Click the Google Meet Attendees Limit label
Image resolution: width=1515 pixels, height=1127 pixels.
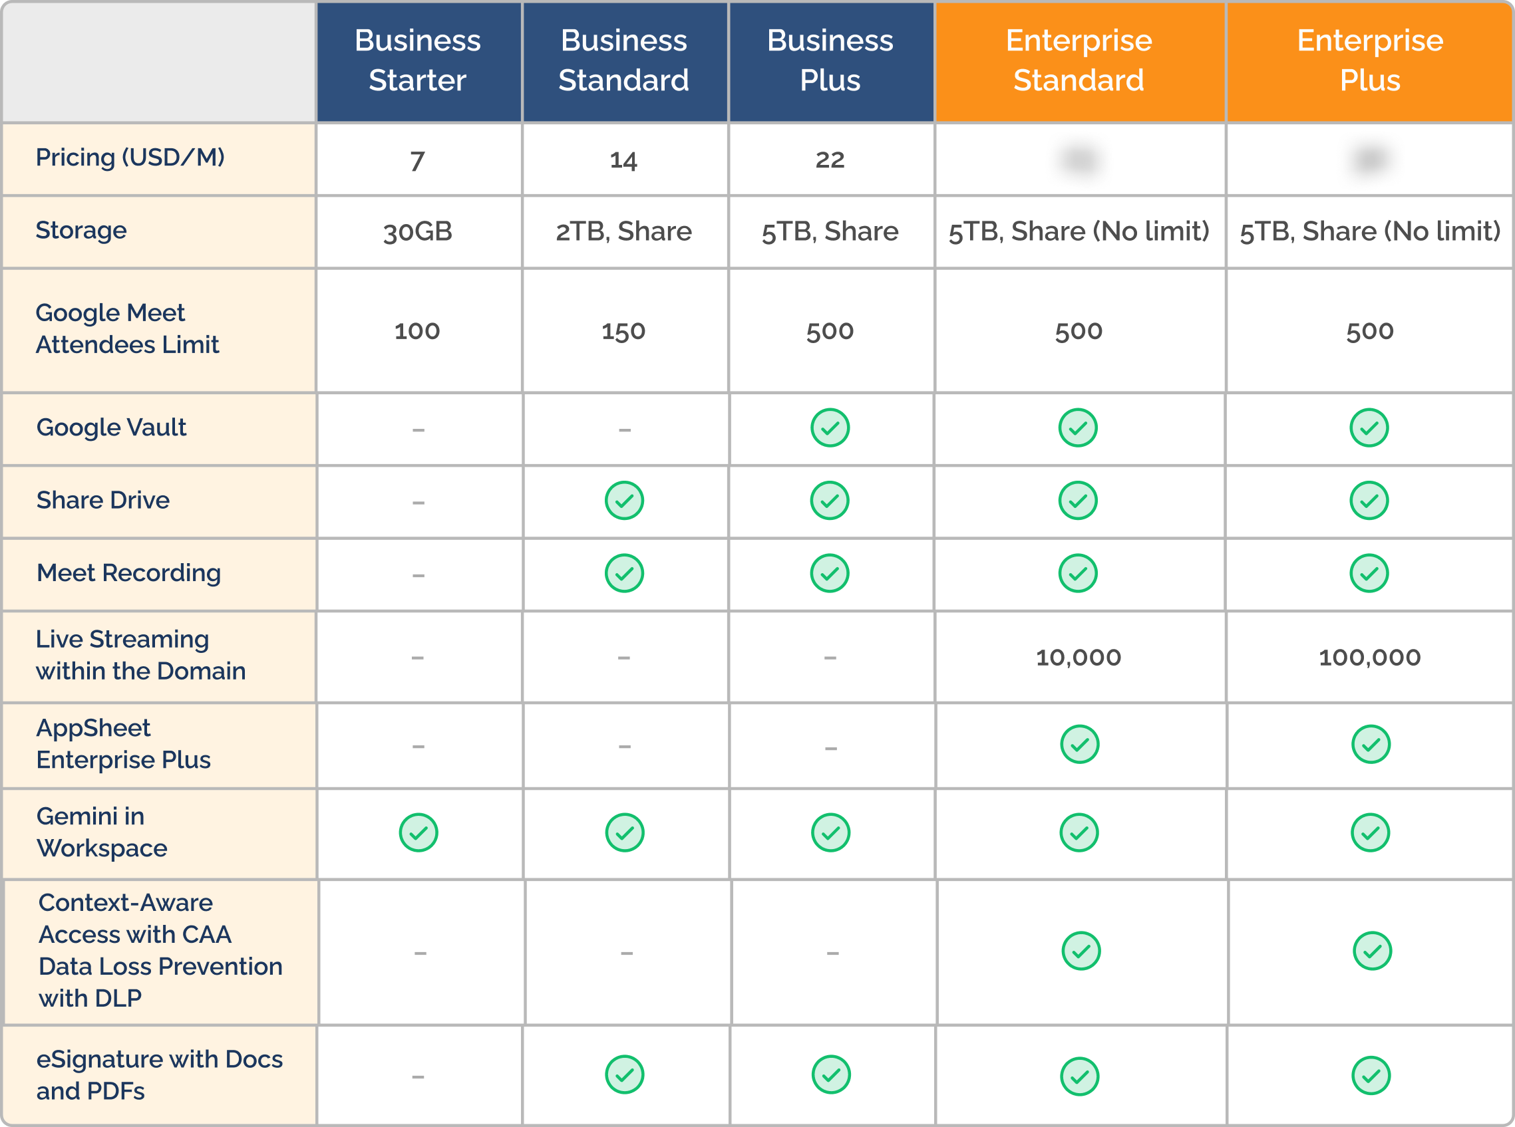tap(127, 328)
